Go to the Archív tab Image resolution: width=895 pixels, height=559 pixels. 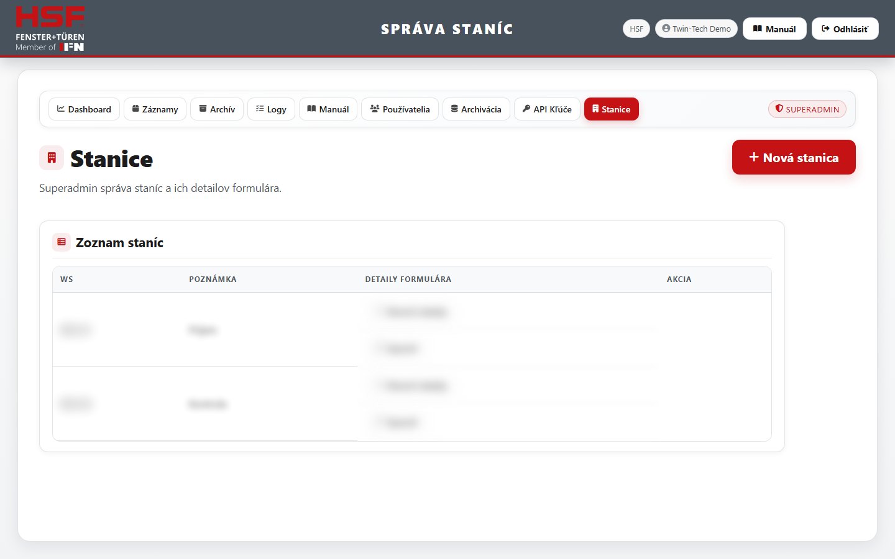(x=217, y=109)
